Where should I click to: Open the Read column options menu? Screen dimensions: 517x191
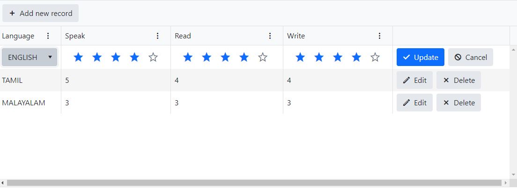click(x=270, y=36)
